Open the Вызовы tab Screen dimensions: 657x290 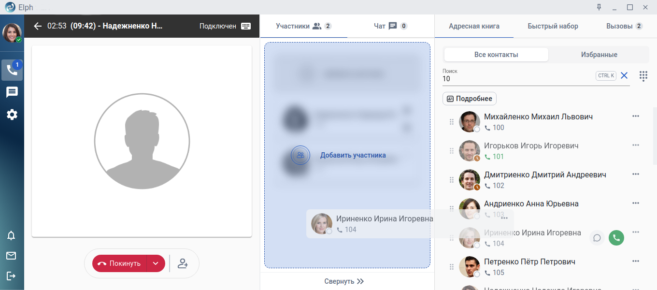pos(624,26)
